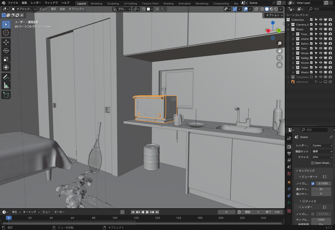The width and height of the screenshot is (335, 230).
Task: Select the Rotate tool
Action: click(x=6, y=51)
